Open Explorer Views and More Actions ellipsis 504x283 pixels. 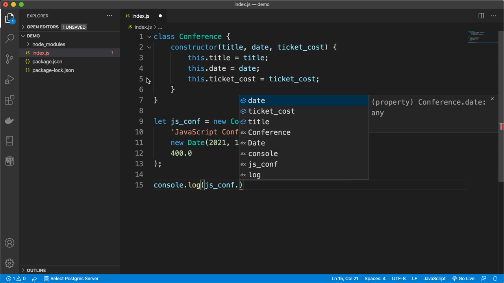(109, 16)
